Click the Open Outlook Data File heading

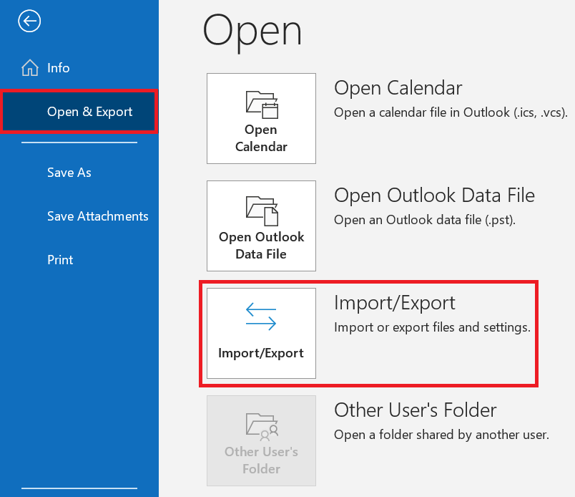[x=434, y=195]
